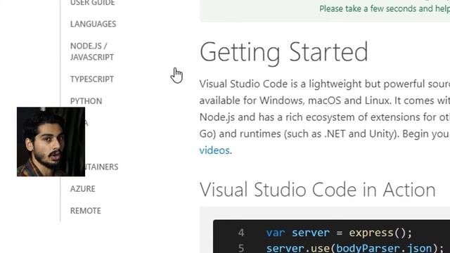Open the LANGUAGES docs section
The width and height of the screenshot is (450, 253).
[93, 24]
